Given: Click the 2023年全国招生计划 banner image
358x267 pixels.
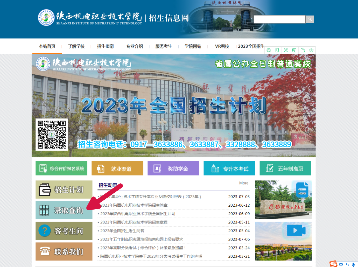Looking at the screenshot, I should coord(174,105).
